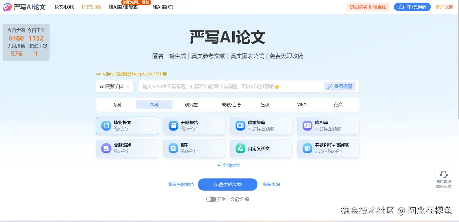Click the 今日正文 count 1152
This screenshot has width=459, height=222.
click(x=36, y=38)
